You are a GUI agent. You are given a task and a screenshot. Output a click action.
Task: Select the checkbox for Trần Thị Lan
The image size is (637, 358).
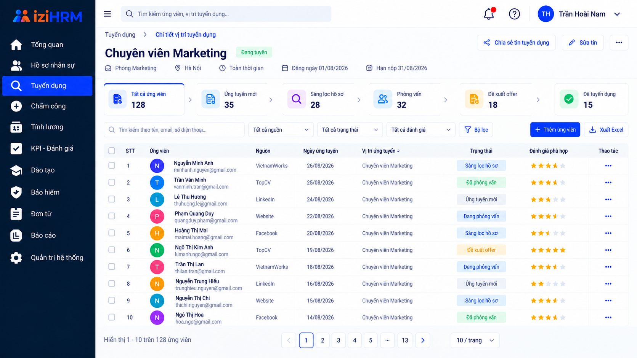112,267
